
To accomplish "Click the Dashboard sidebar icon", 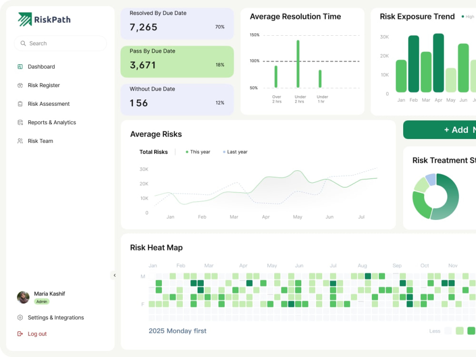I will 20,67.
